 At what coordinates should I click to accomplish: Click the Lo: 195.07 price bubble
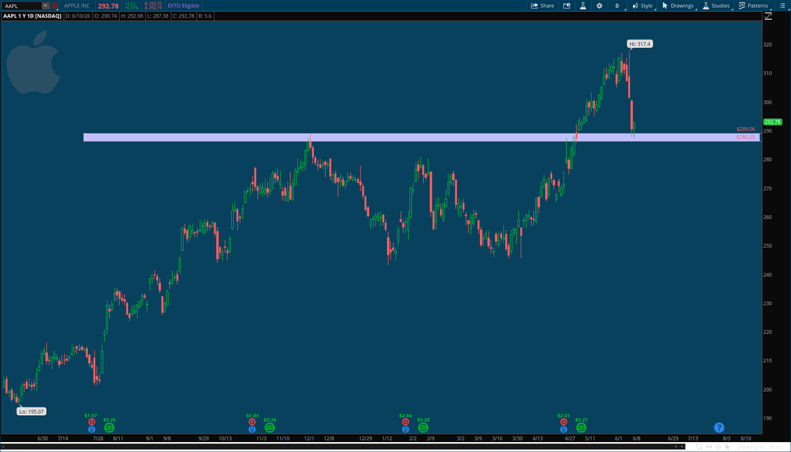(x=32, y=411)
